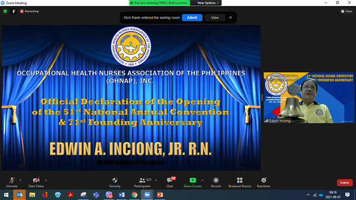Open Outlook from the taskbar
356x200 pixels.
[19, 195]
